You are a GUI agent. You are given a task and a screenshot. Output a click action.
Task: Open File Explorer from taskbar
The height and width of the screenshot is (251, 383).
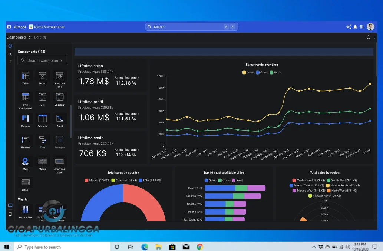pos(158,247)
